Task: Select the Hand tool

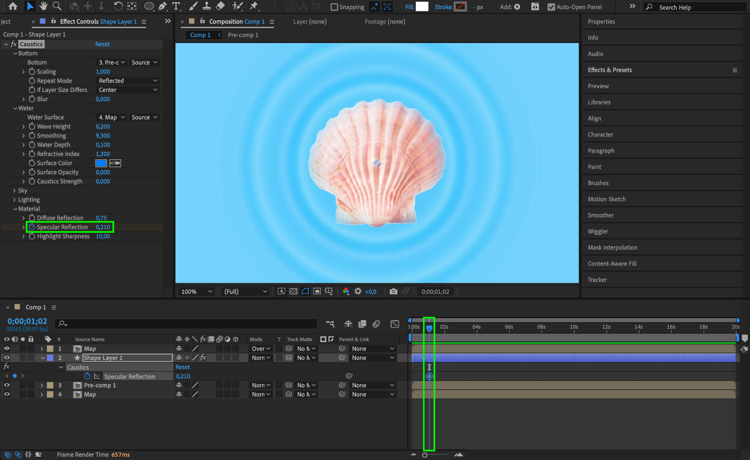Action: (x=44, y=6)
